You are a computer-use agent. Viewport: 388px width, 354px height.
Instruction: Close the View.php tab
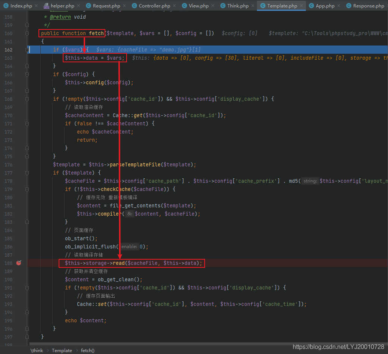pyautogui.click(x=213, y=6)
